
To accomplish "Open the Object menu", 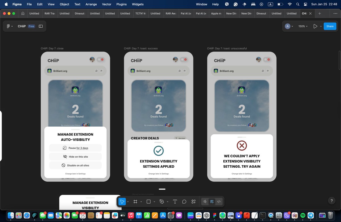I will (65, 4).
